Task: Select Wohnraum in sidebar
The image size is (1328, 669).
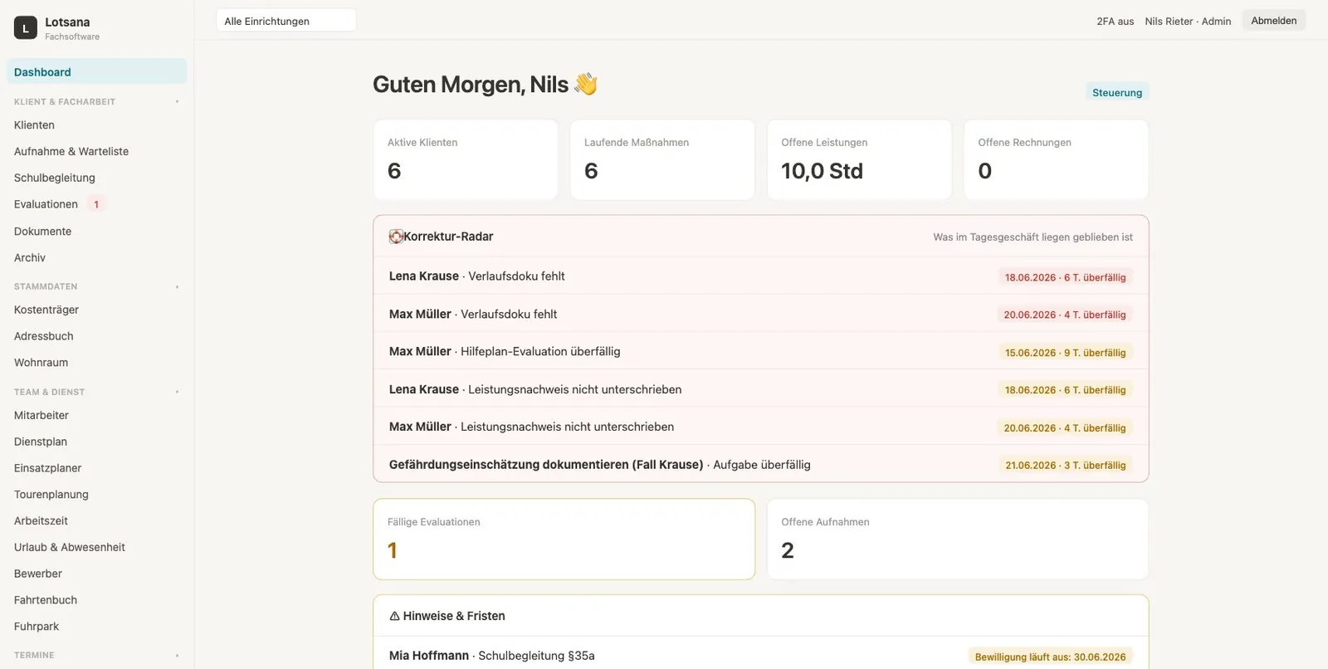Action: (x=97, y=363)
